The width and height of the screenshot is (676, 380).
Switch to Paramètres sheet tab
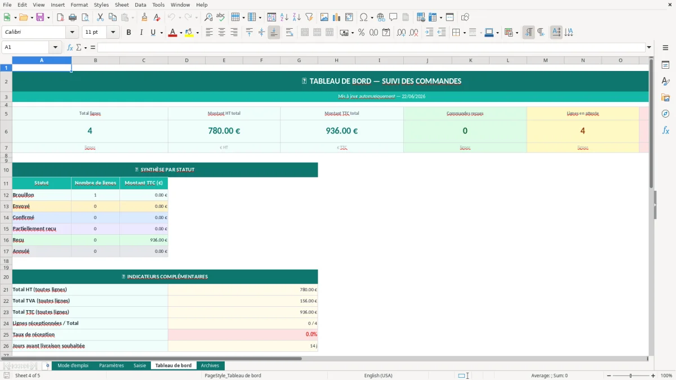[112, 365]
